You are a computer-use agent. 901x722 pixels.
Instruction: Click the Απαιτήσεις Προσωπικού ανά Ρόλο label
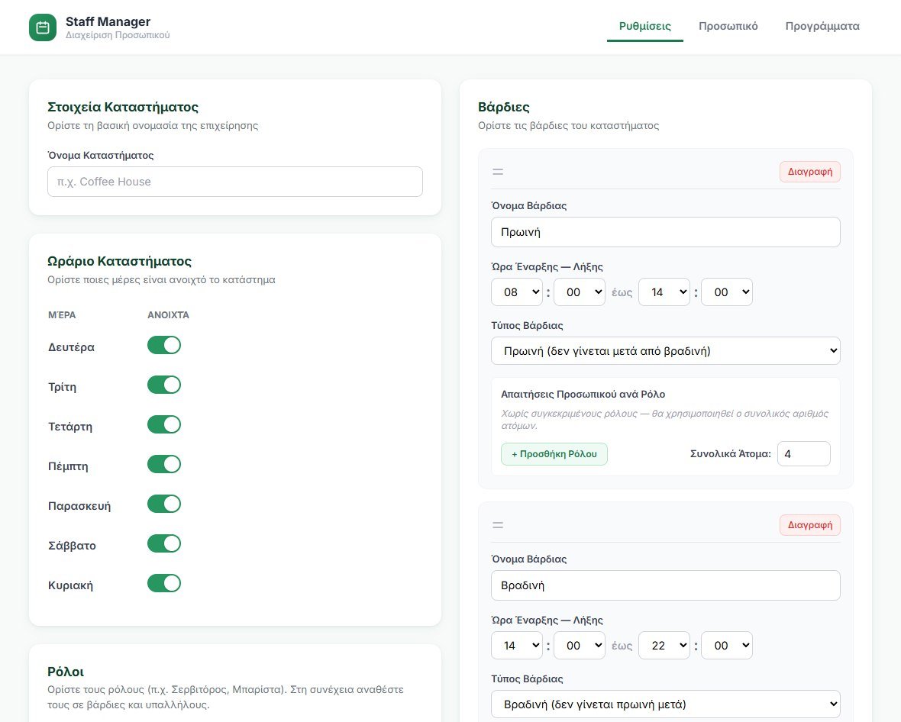coord(583,395)
